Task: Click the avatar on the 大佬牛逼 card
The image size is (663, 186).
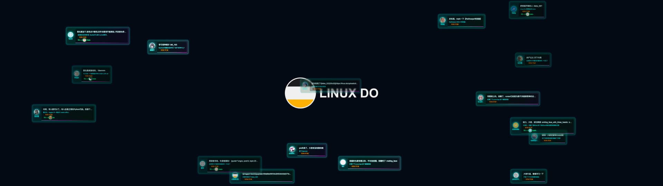Action: point(516,175)
